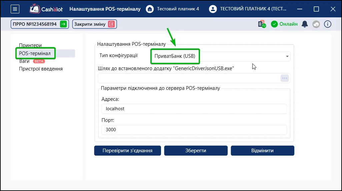The image size is (342, 191).
Task: Click the BETA badge next to Ваги
Action: pyautogui.click(x=39, y=61)
